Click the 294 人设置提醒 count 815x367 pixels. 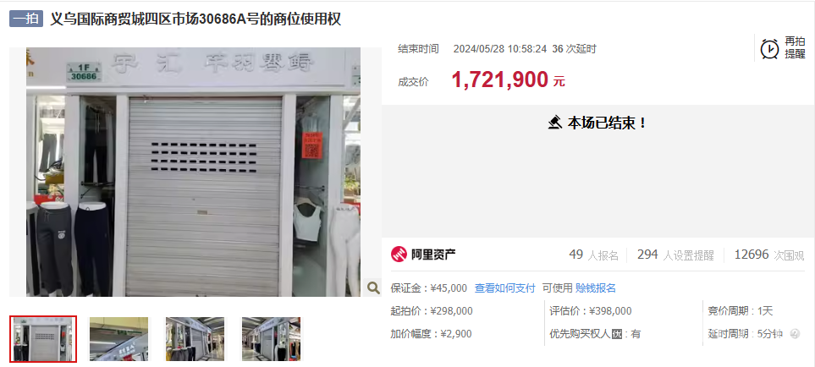tap(675, 255)
